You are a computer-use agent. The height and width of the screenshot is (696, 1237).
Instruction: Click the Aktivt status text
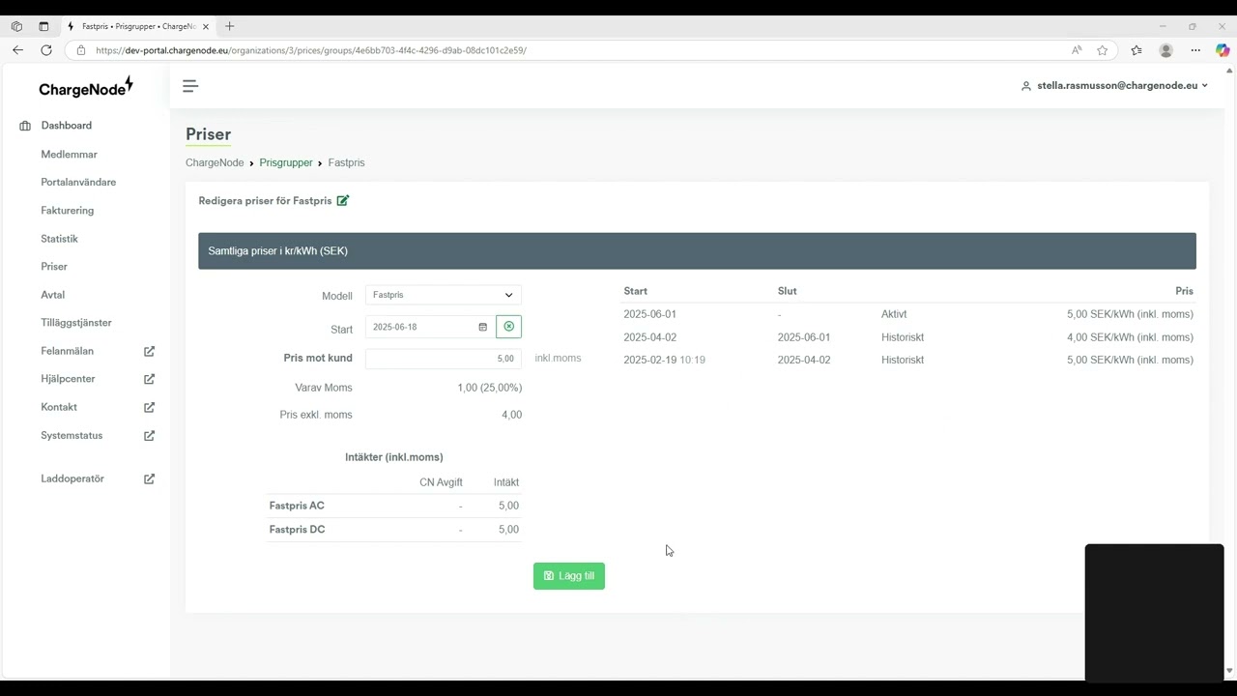click(x=894, y=314)
